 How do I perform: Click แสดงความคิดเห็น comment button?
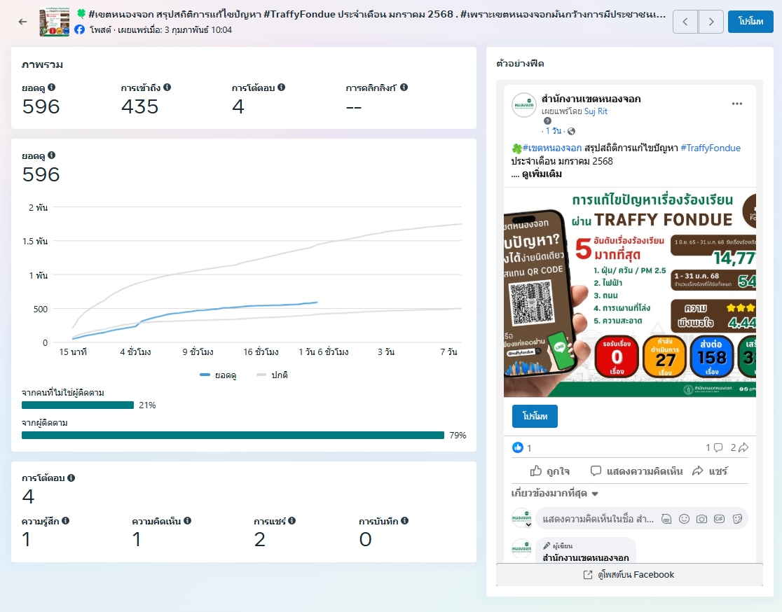coord(636,471)
